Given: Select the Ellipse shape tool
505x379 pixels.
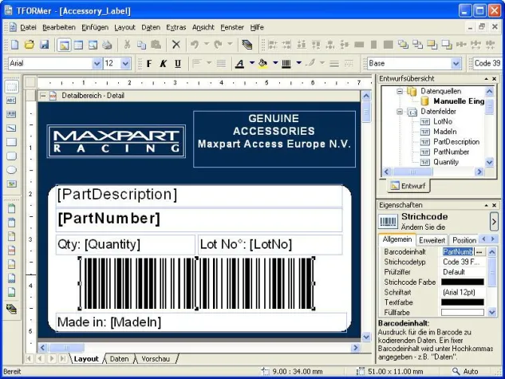Looking at the screenshot, I should [x=11, y=169].
